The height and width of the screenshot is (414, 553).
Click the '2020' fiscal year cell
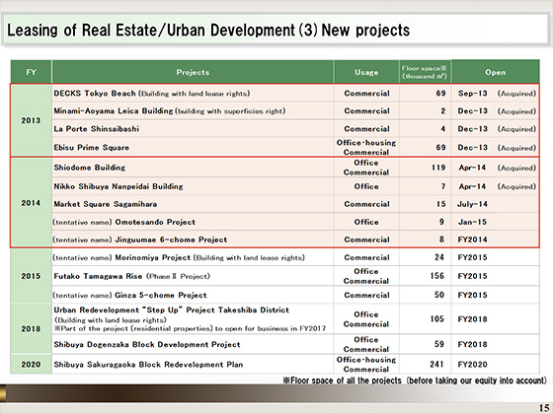coord(31,365)
